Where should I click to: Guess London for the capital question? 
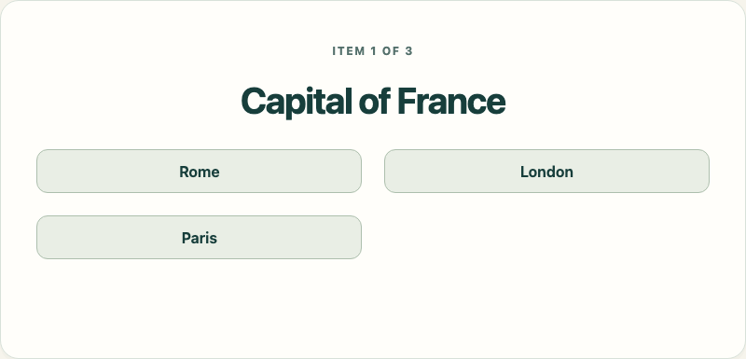pos(546,172)
